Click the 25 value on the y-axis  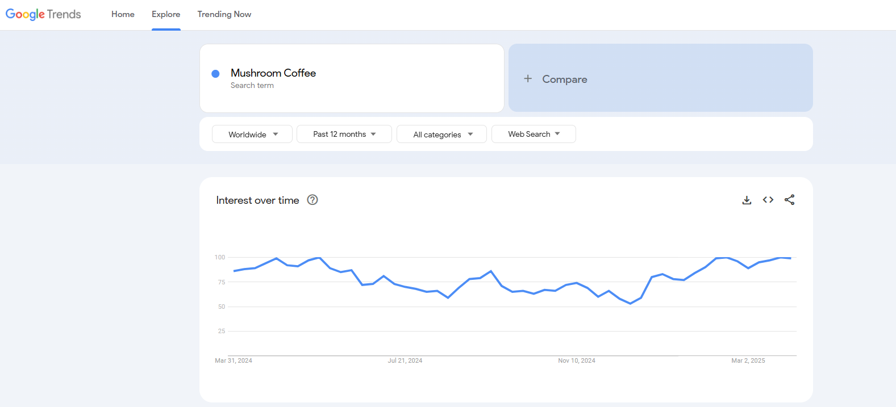pos(222,331)
